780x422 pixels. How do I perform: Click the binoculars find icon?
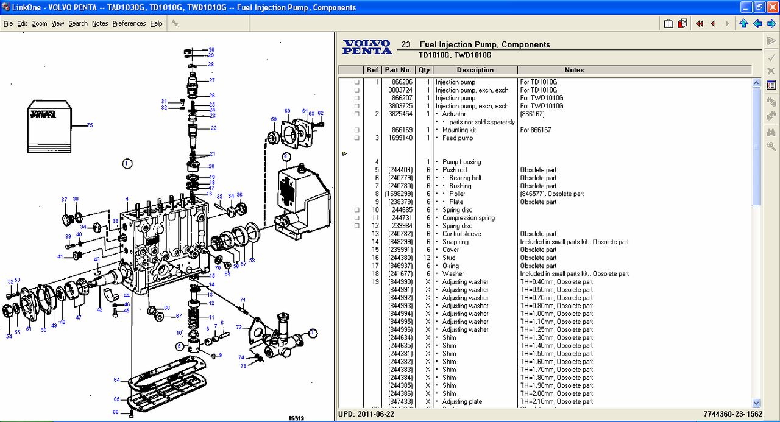coord(771,132)
